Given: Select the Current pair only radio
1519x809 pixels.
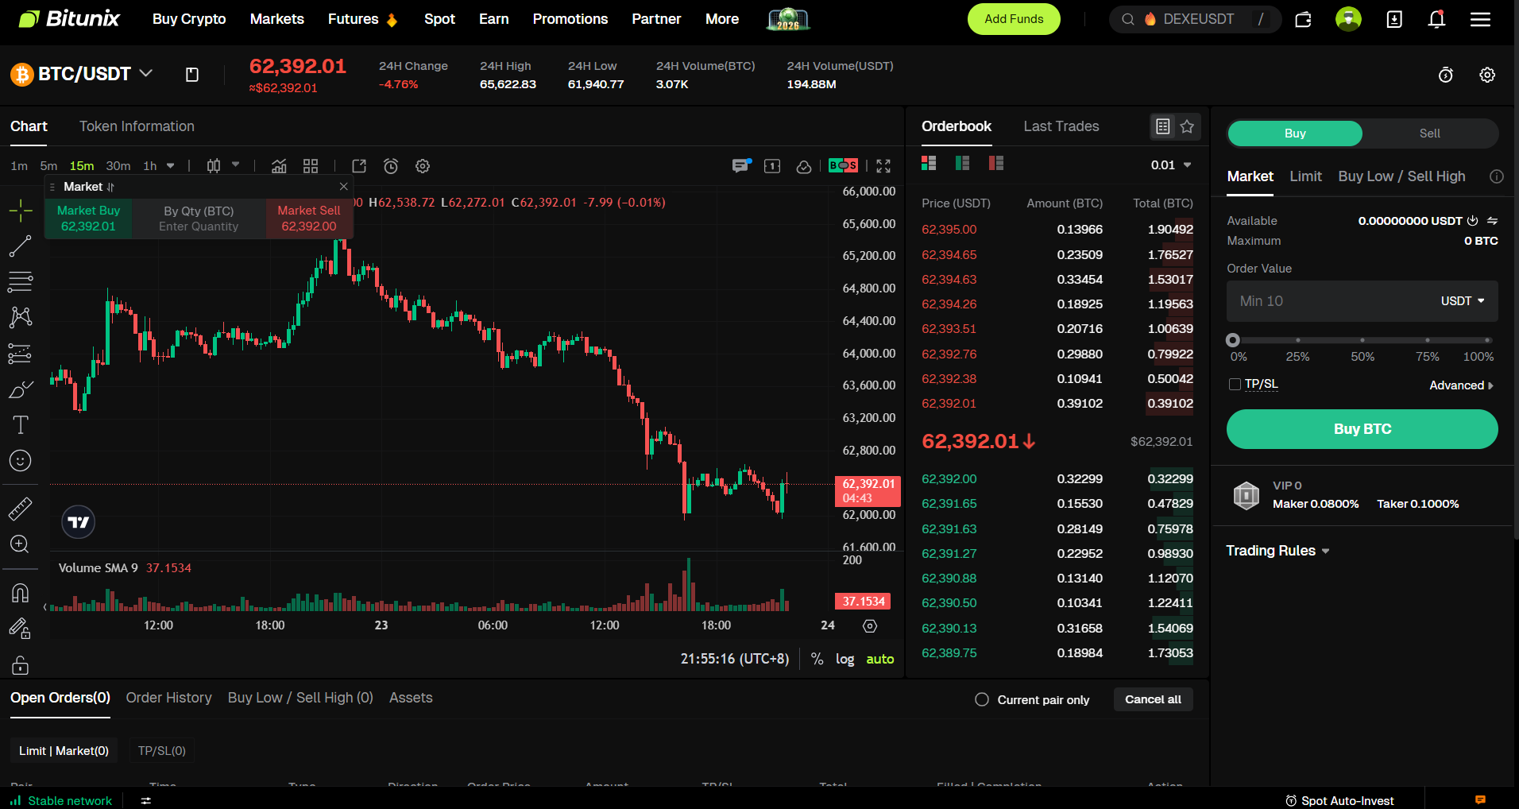Looking at the screenshot, I should [x=982, y=699].
